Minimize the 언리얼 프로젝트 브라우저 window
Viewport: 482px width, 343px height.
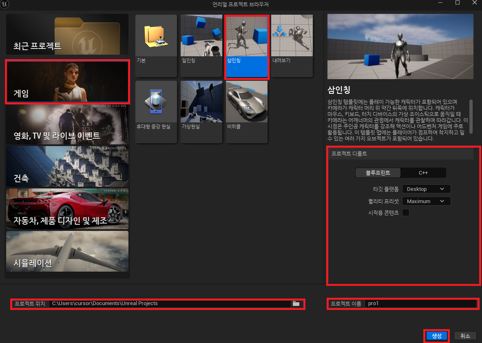pyautogui.click(x=440, y=3)
